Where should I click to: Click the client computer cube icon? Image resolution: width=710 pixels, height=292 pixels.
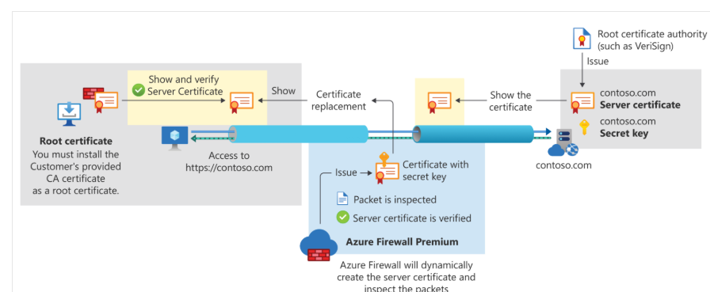pos(175,138)
